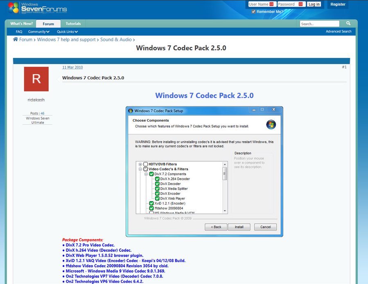Uncheck XviD 1.2.1 (Encoder) checkbox

point(151,203)
